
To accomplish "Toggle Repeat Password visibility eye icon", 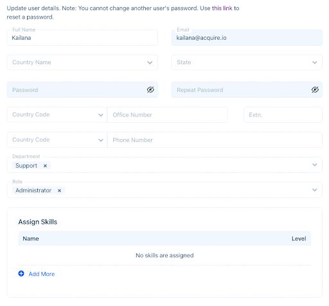I will (x=315, y=90).
